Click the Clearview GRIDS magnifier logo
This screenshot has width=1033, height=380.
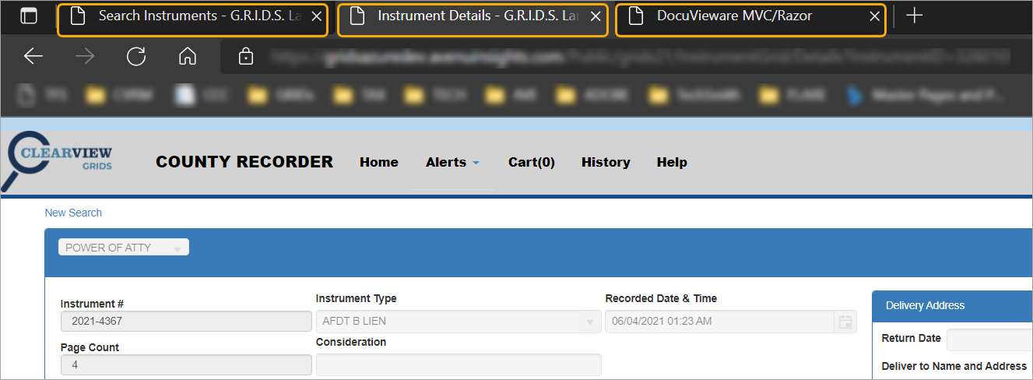click(x=56, y=159)
